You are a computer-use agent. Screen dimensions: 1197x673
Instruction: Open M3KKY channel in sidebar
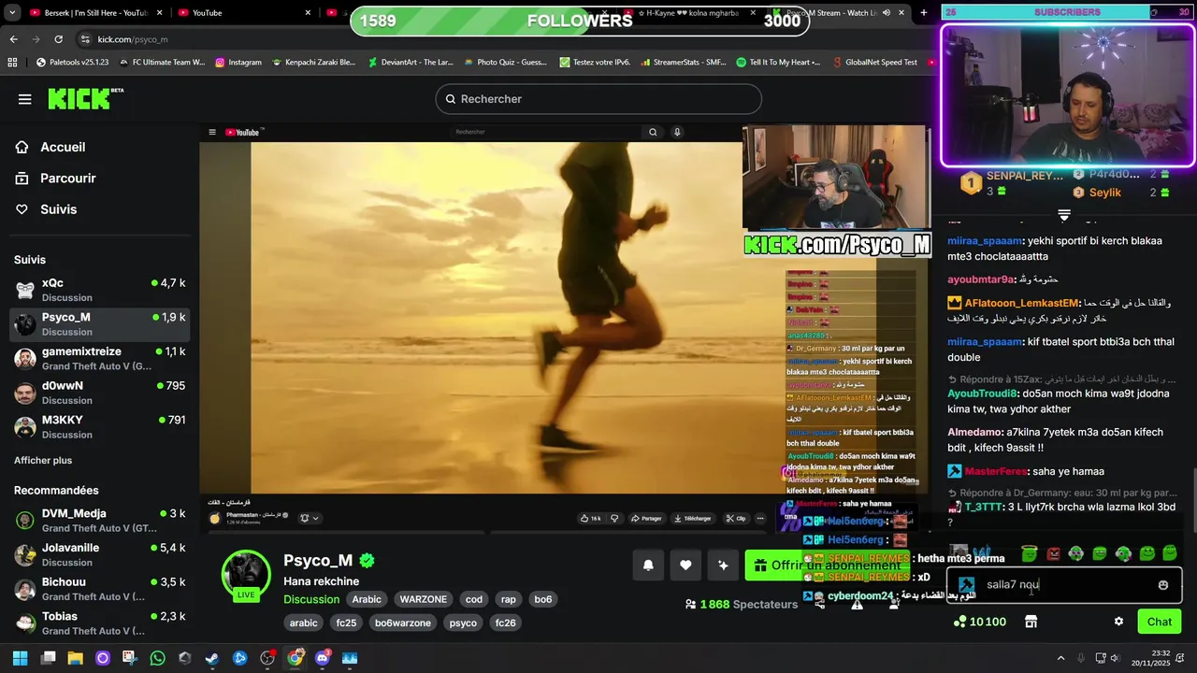pos(99,427)
